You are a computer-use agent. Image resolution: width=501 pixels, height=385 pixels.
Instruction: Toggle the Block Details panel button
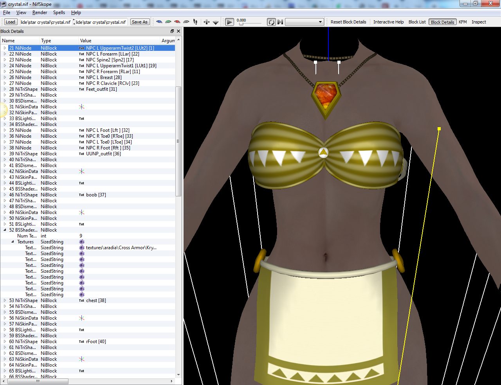[442, 22]
